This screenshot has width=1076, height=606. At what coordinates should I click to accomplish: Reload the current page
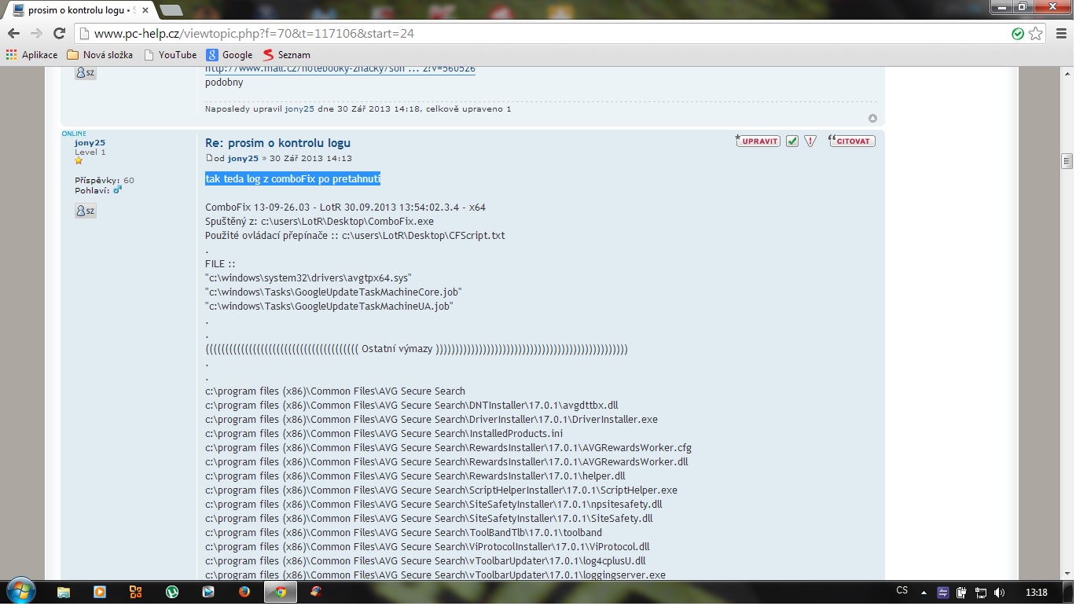[59, 33]
